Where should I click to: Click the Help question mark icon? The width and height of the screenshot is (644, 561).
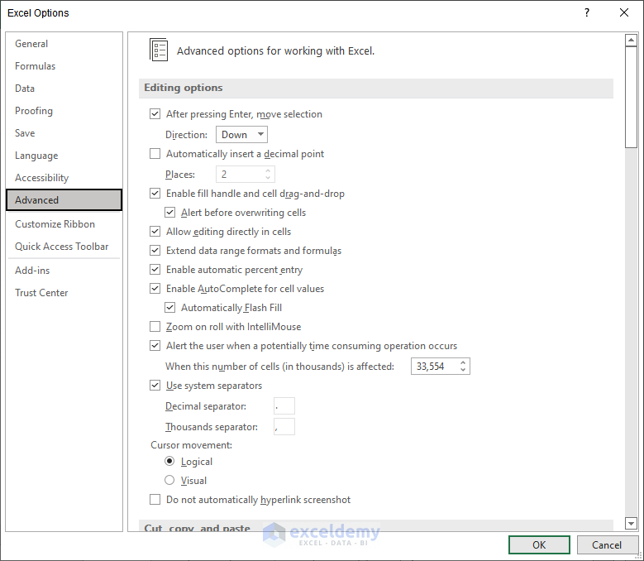(x=587, y=12)
